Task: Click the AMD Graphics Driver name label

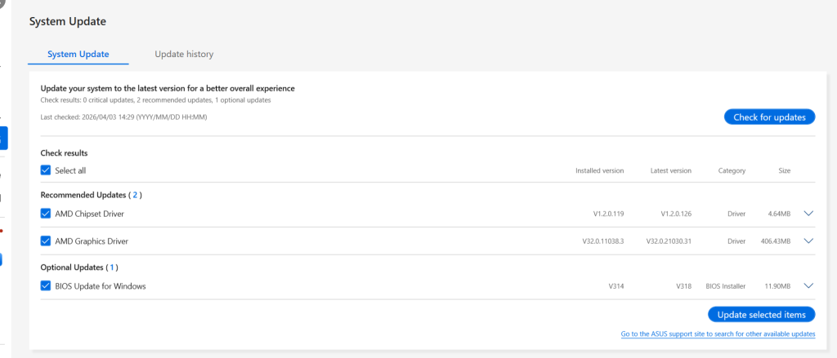Action: tap(92, 241)
